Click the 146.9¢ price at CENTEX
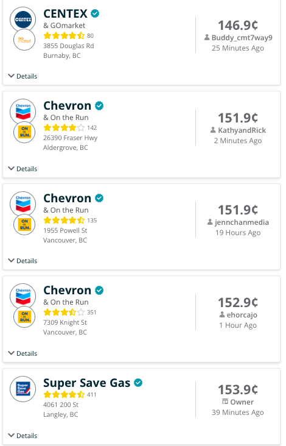Image resolution: width=286 pixels, height=446 pixels. click(x=238, y=26)
